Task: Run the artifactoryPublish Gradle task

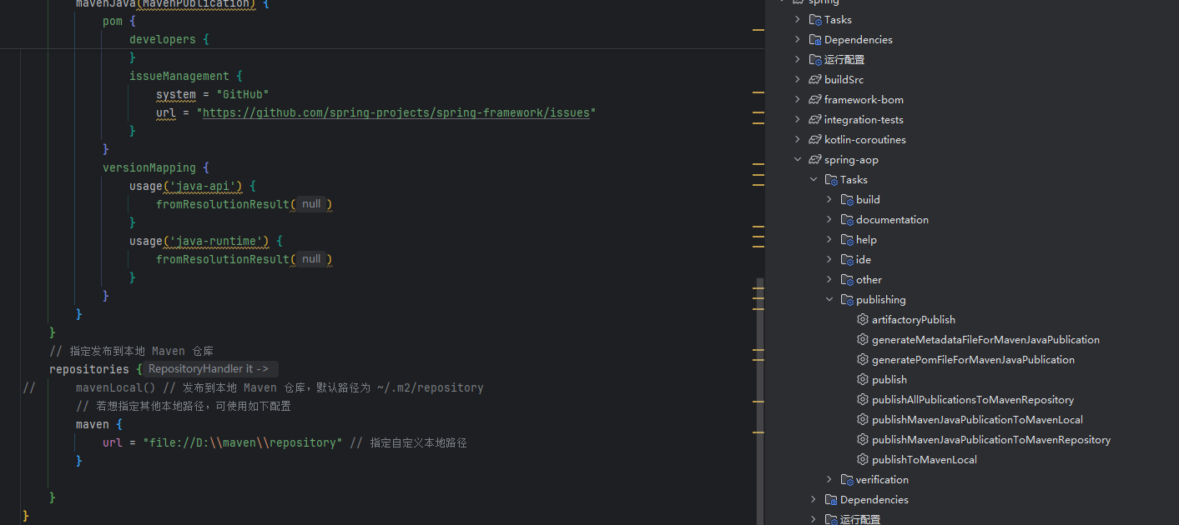Action: (914, 319)
